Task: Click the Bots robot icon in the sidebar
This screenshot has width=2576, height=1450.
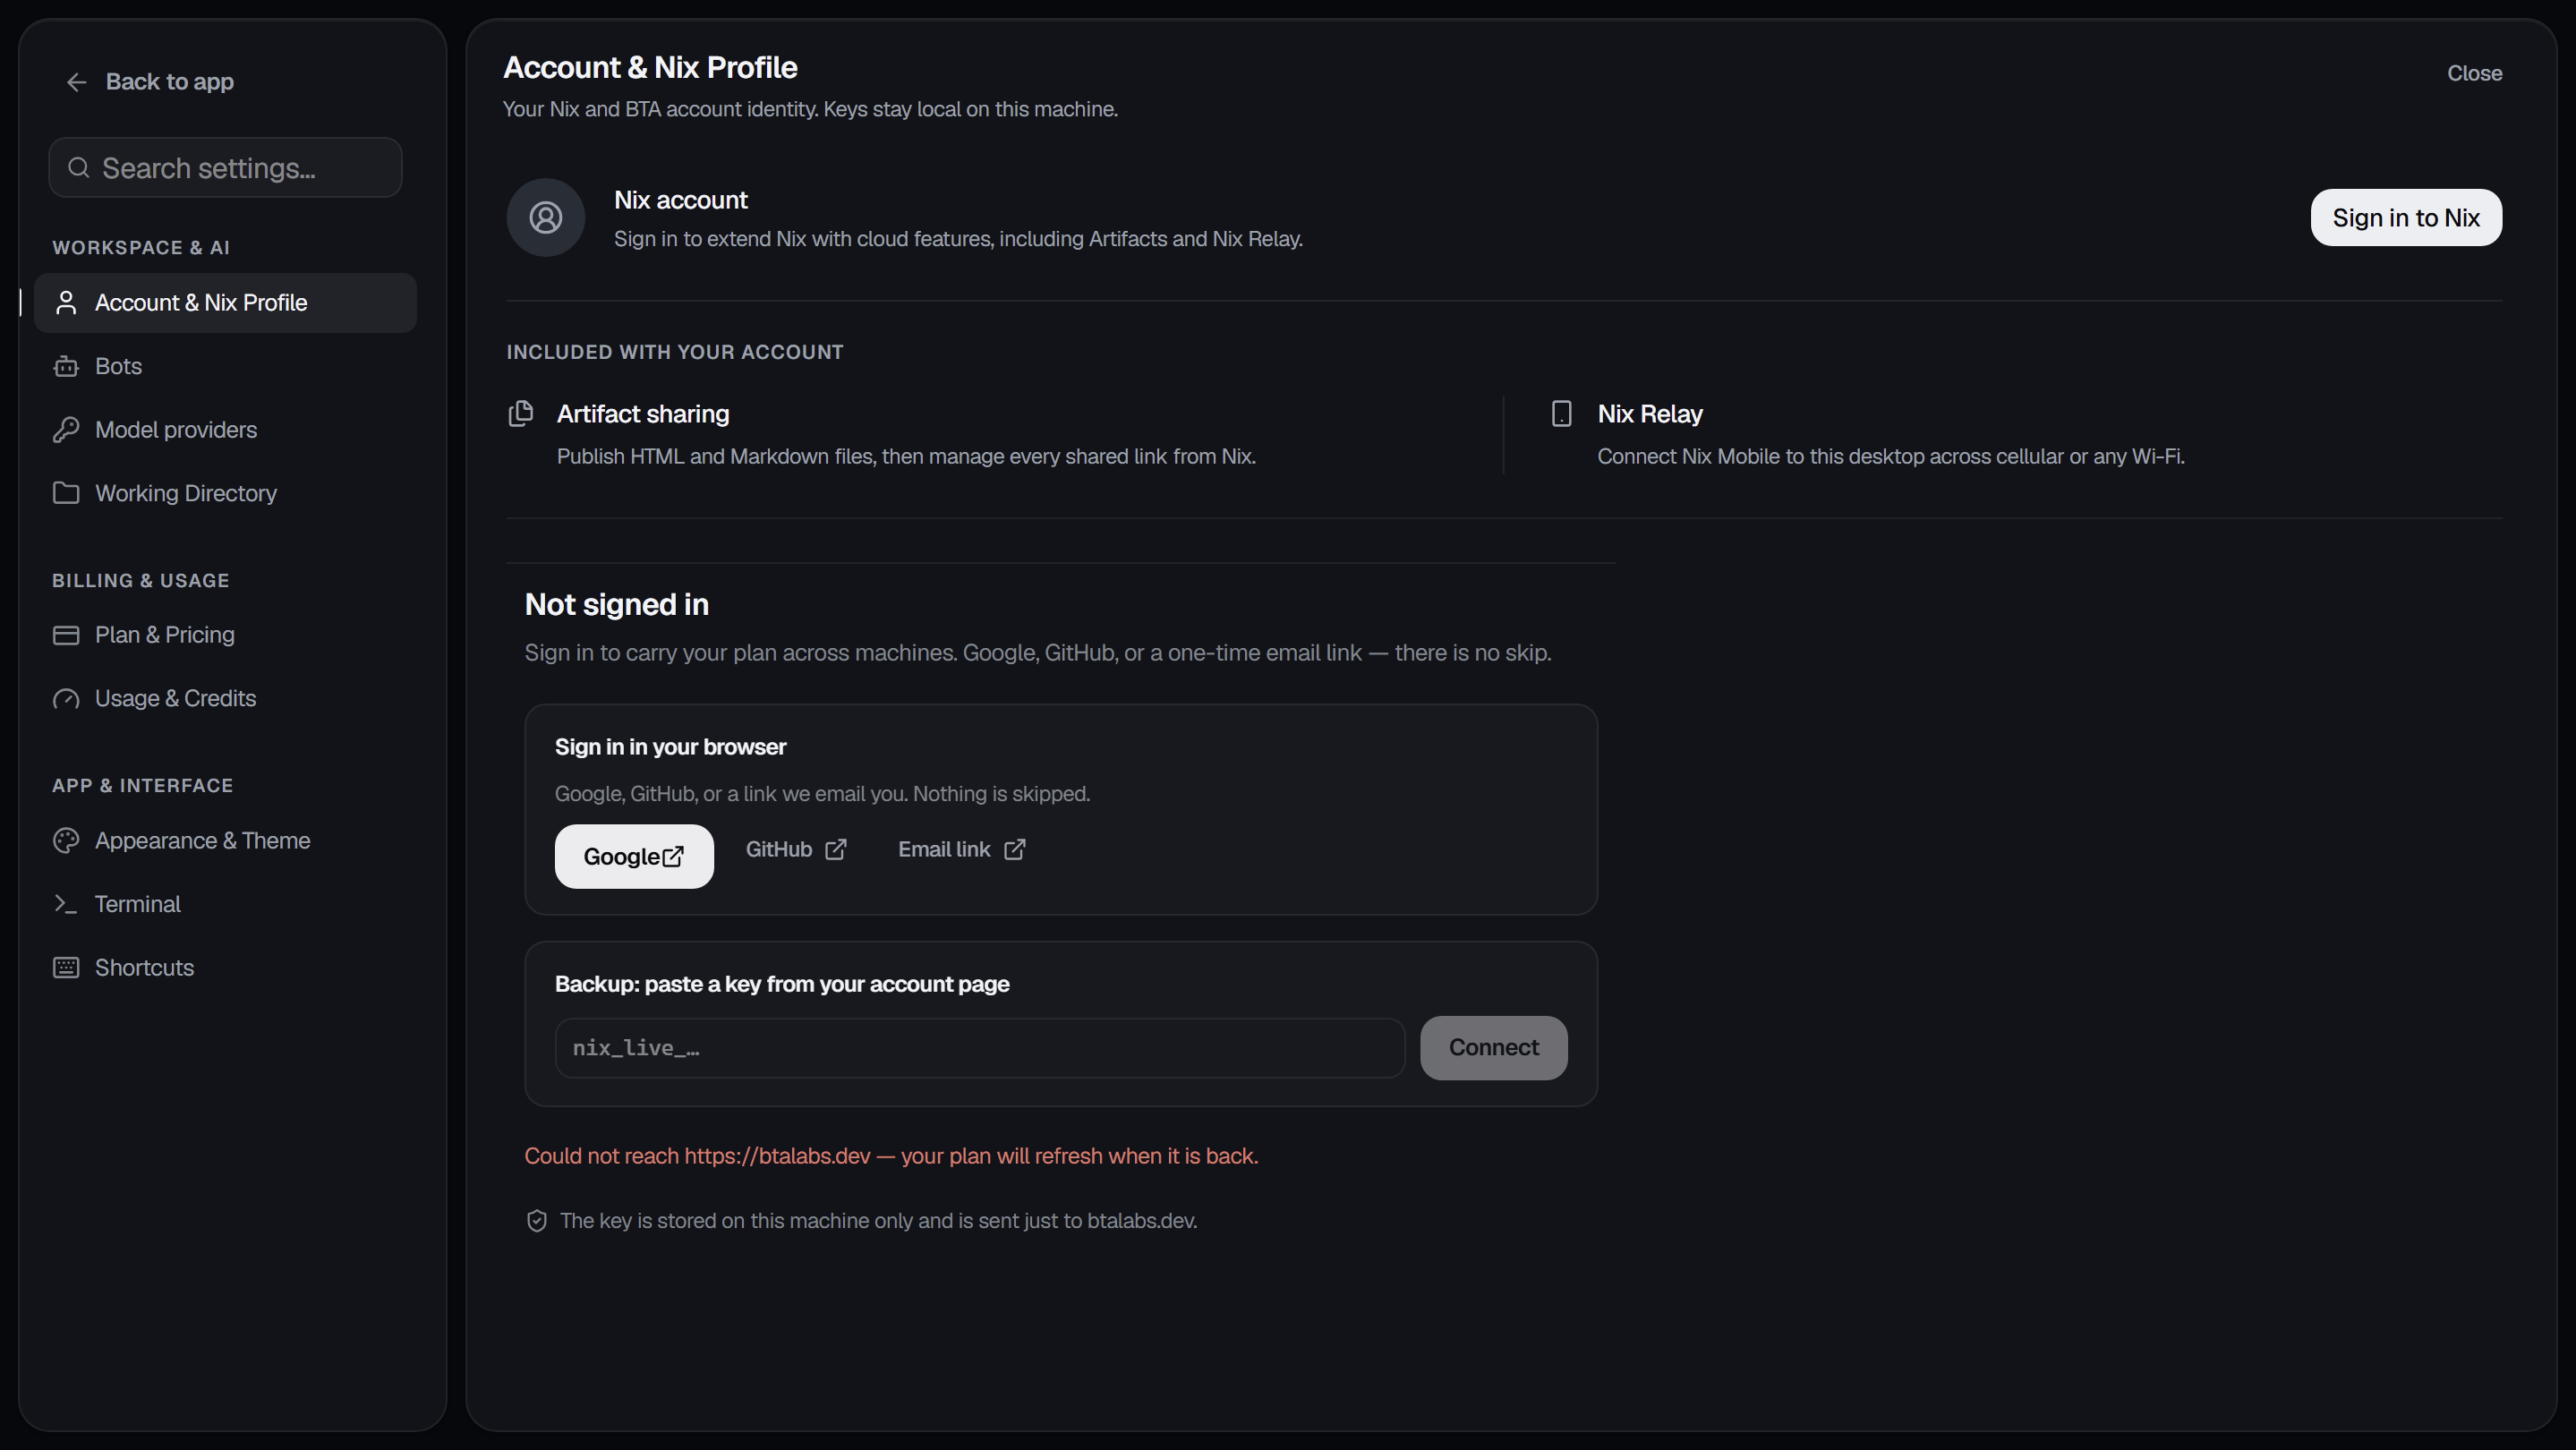Action: click(x=66, y=366)
